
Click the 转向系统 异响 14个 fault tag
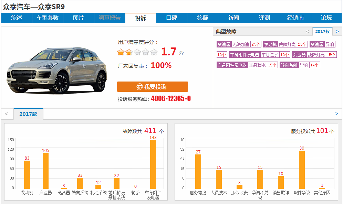tap(300, 65)
